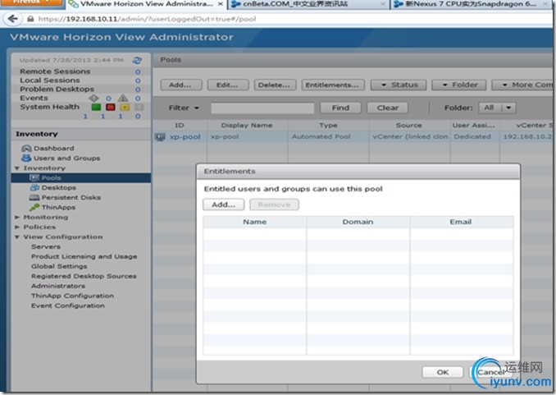Sort entitlements by the Domain column header
Viewport: 556px width, 395px height.
[358, 222]
